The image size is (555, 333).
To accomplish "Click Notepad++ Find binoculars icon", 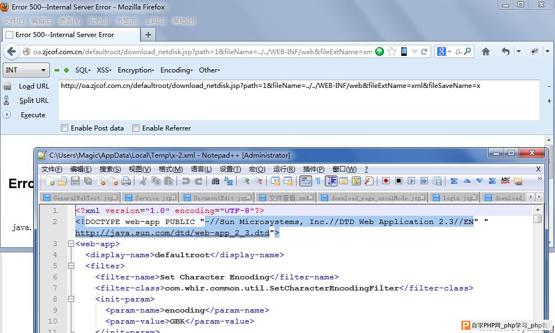I will (216, 181).
